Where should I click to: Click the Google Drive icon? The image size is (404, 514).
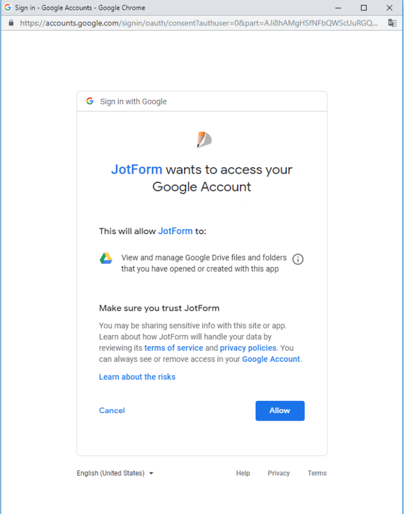pyautogui.click(x=106, y=258)
